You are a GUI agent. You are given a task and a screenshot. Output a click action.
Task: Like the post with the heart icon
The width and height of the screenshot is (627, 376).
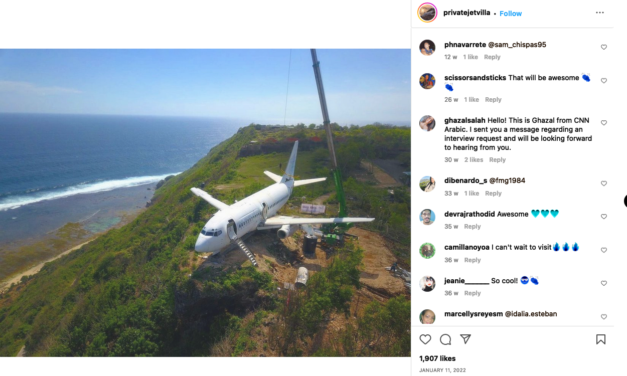(x=425, y=339)
